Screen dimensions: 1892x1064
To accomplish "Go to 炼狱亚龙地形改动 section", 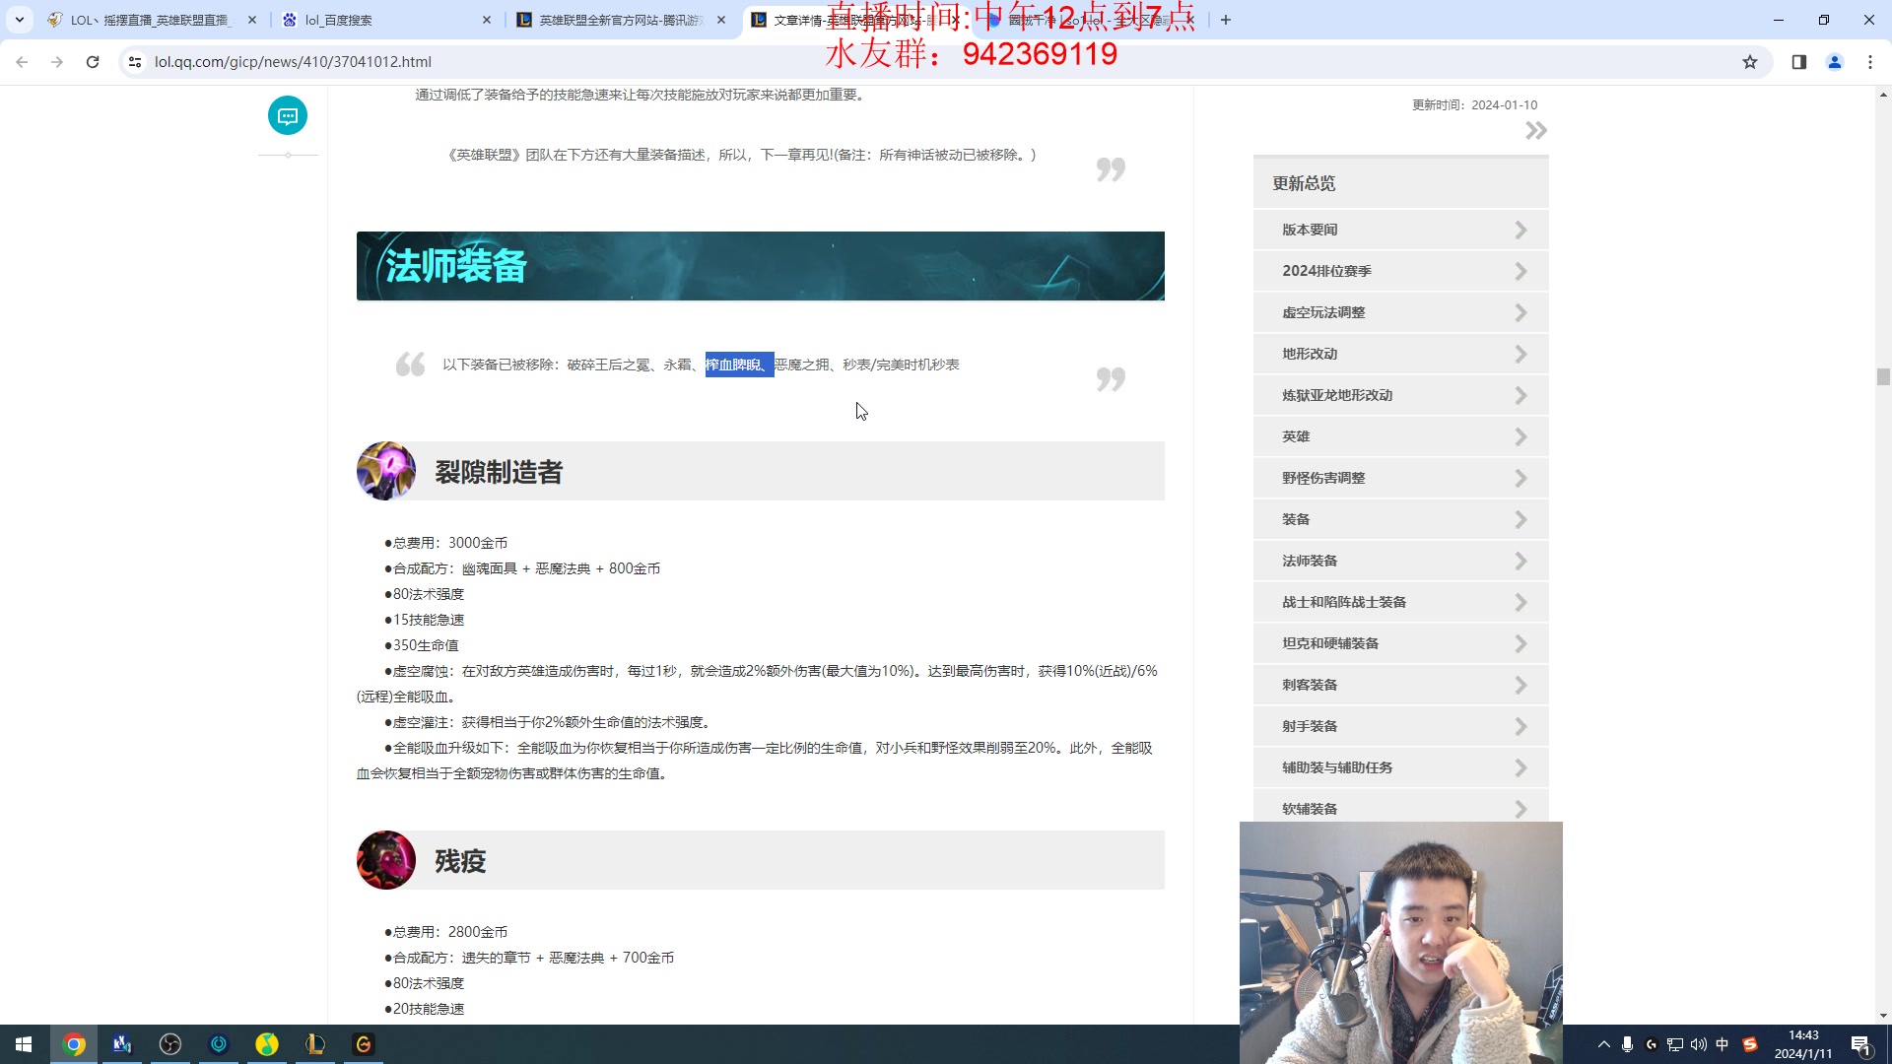I will pos(1400,395).
